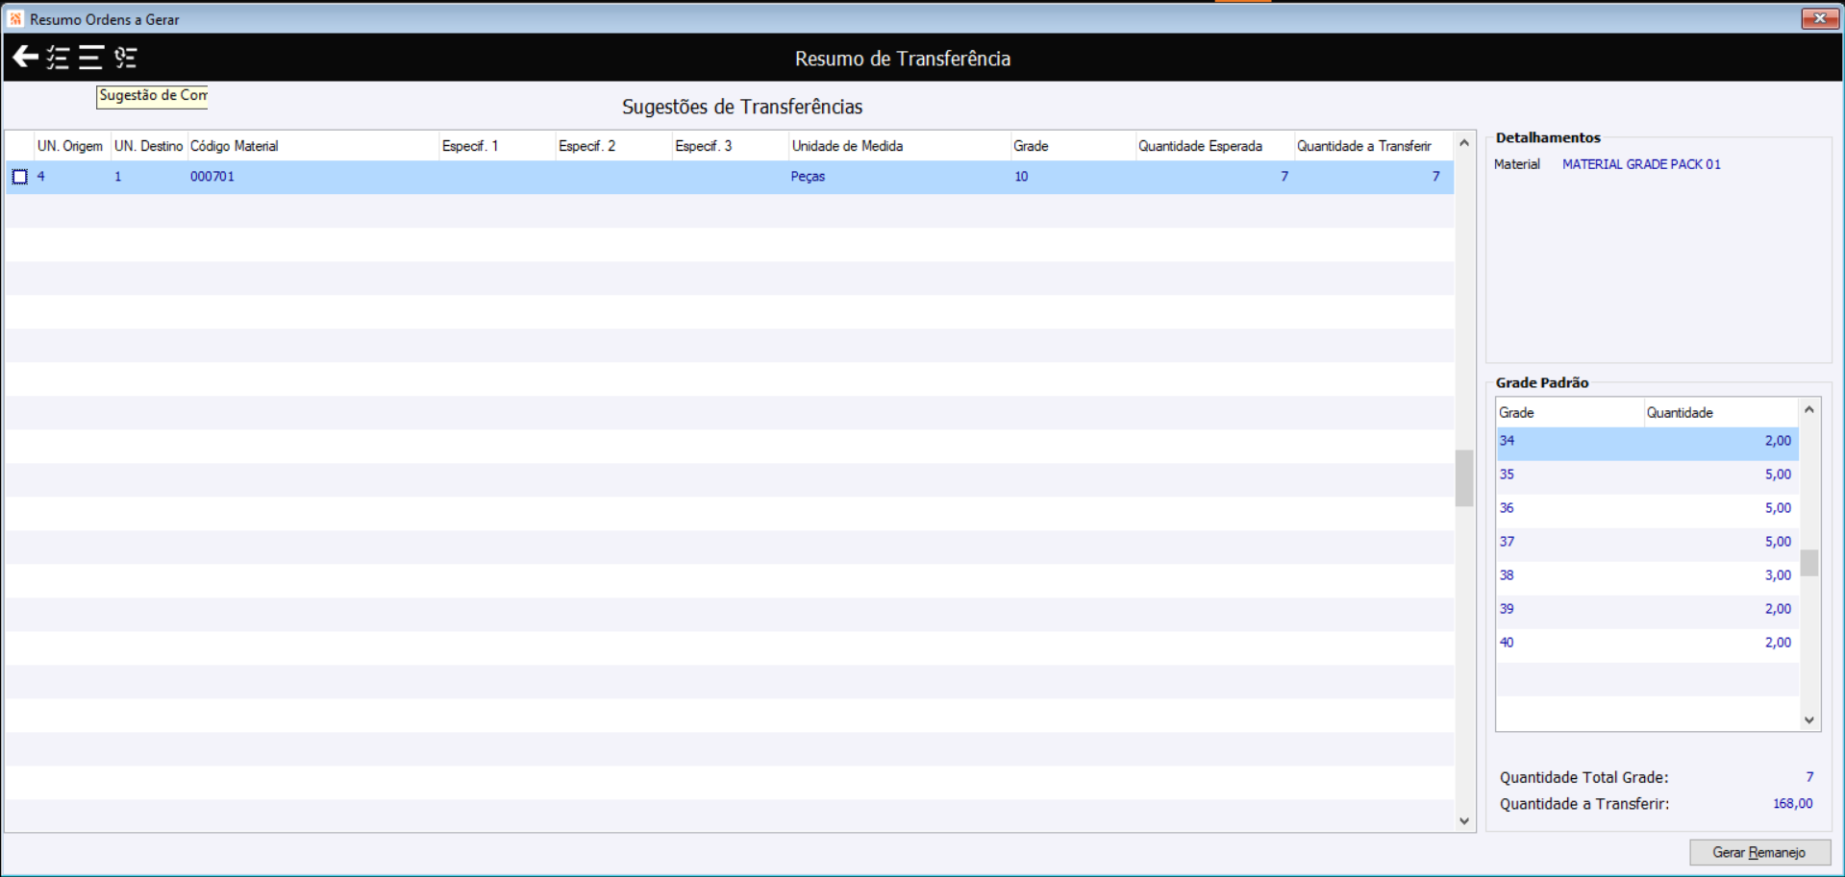The width and height of the screenshot is (1845, 877).
Task: Click the Especif. 1 column header
Action: (497, 146)
